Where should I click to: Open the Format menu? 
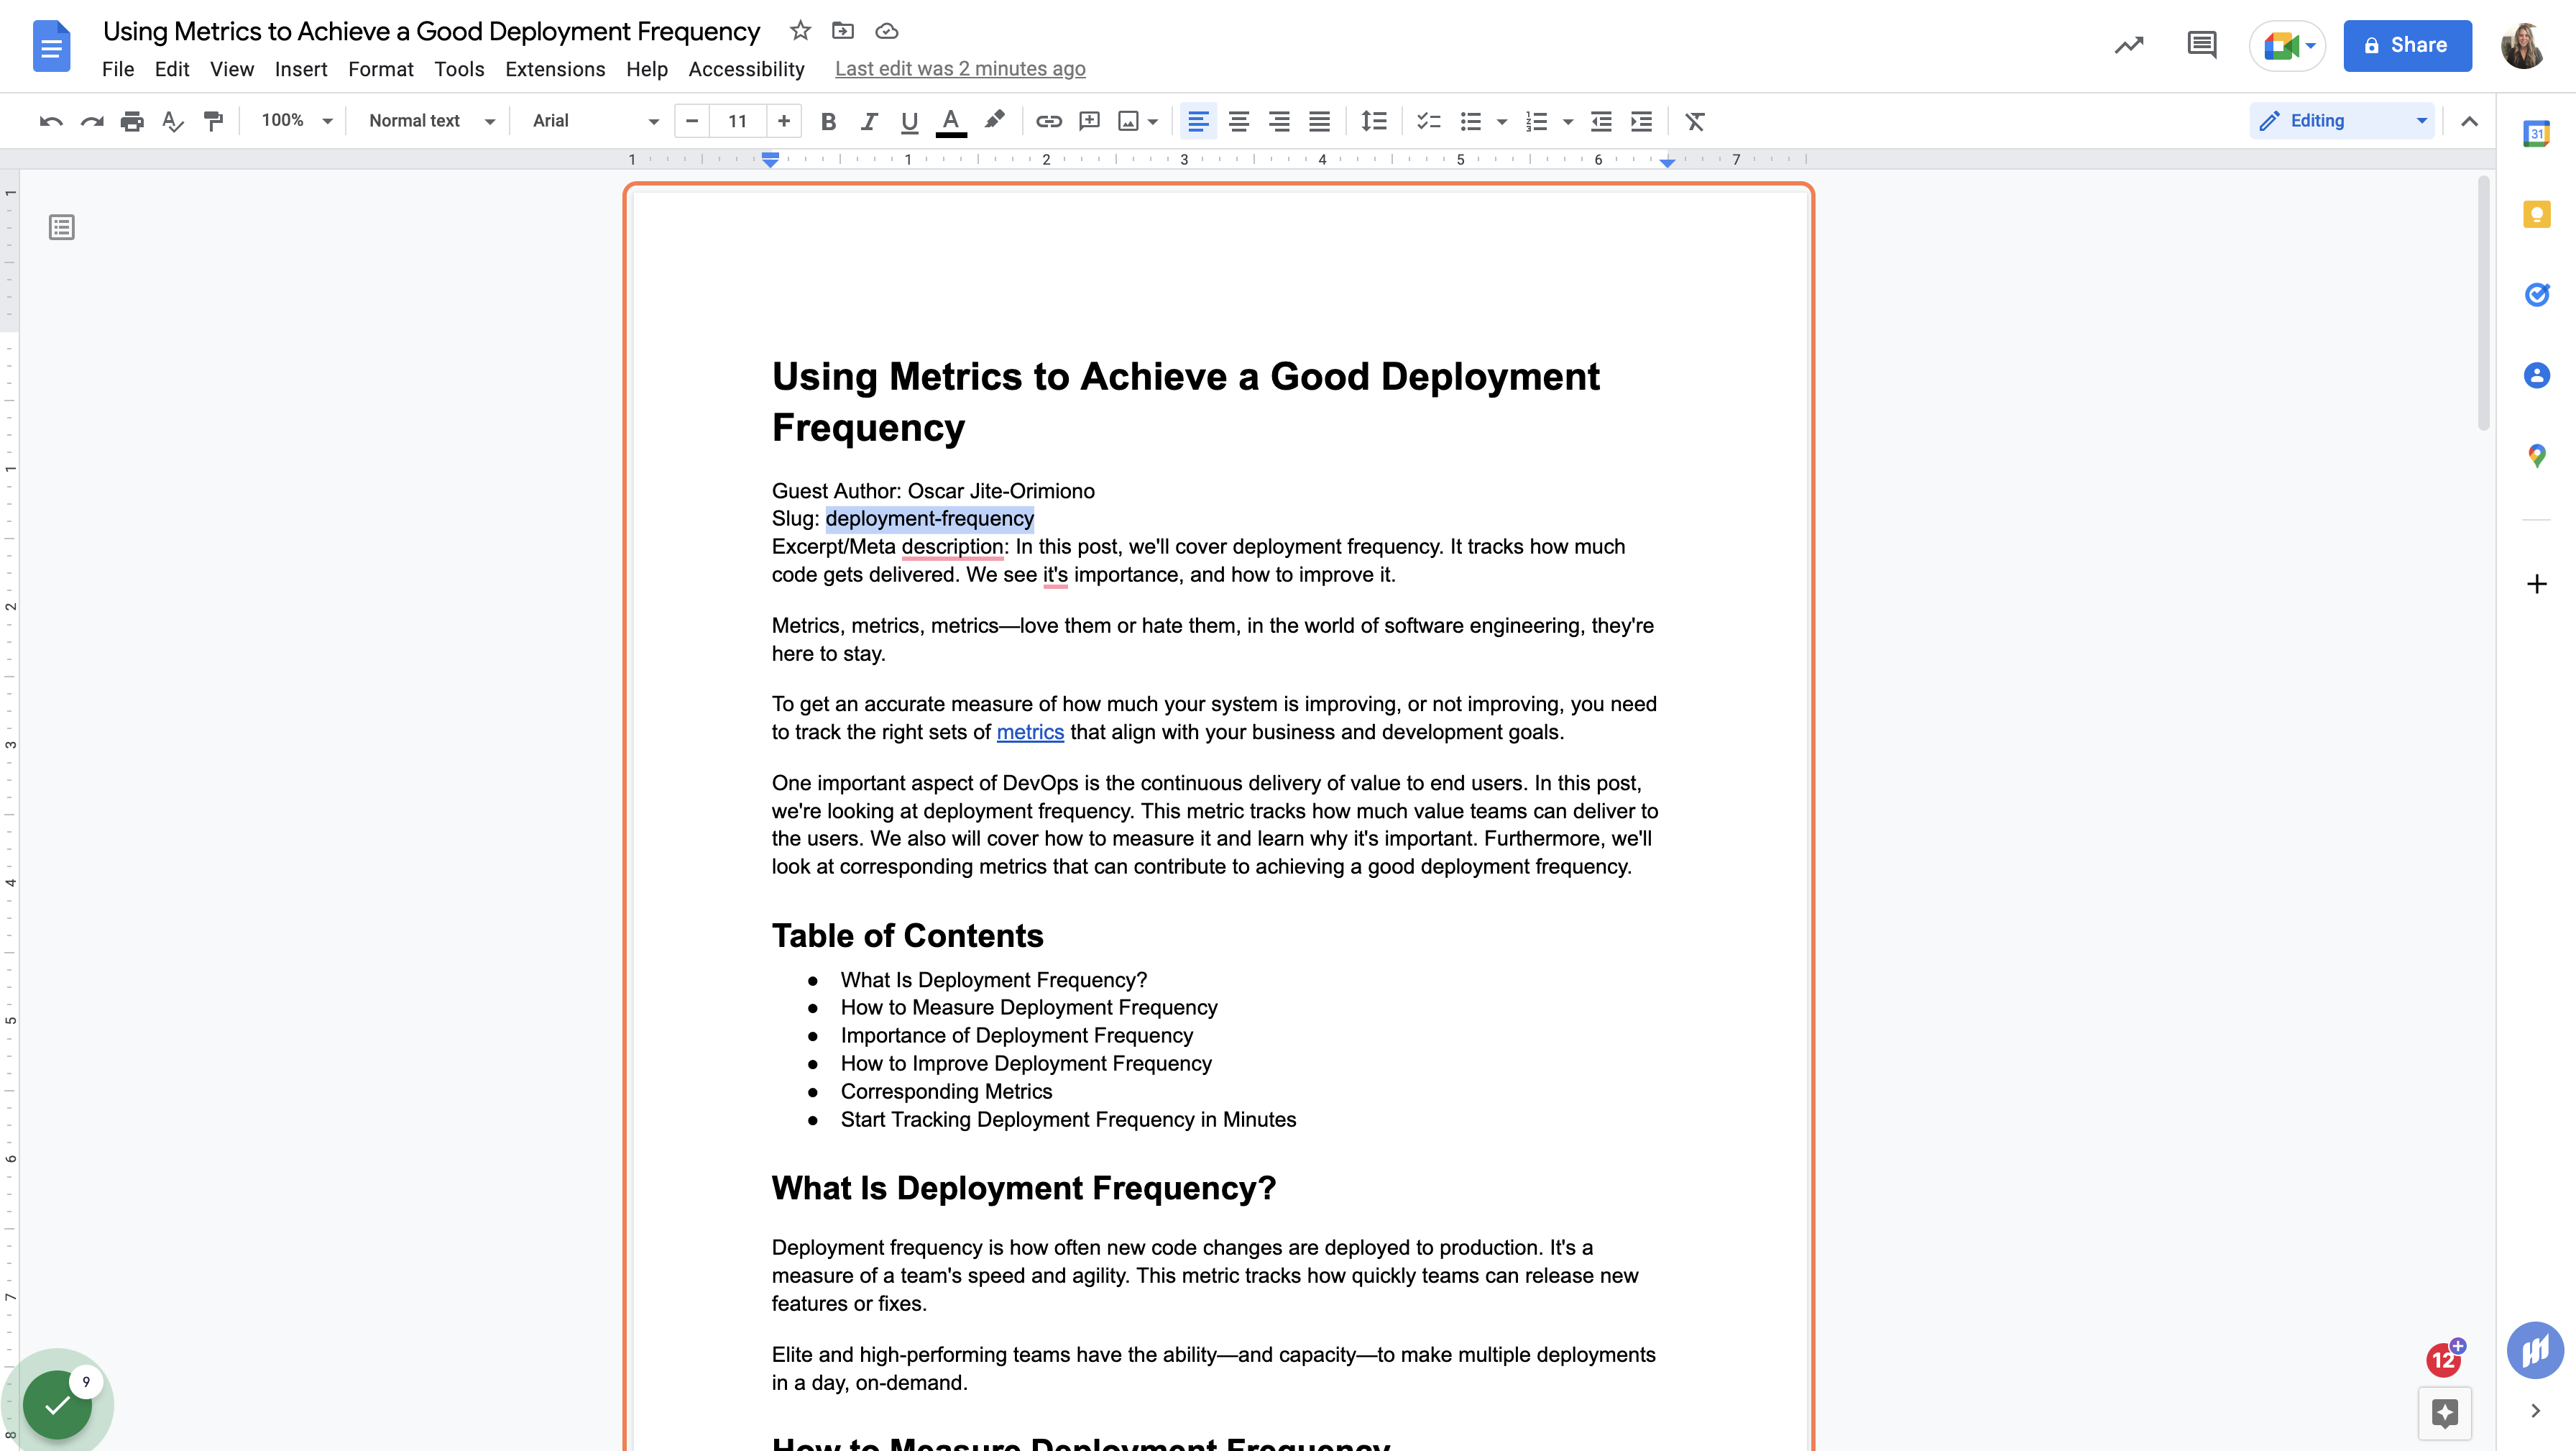click(381, 69)
